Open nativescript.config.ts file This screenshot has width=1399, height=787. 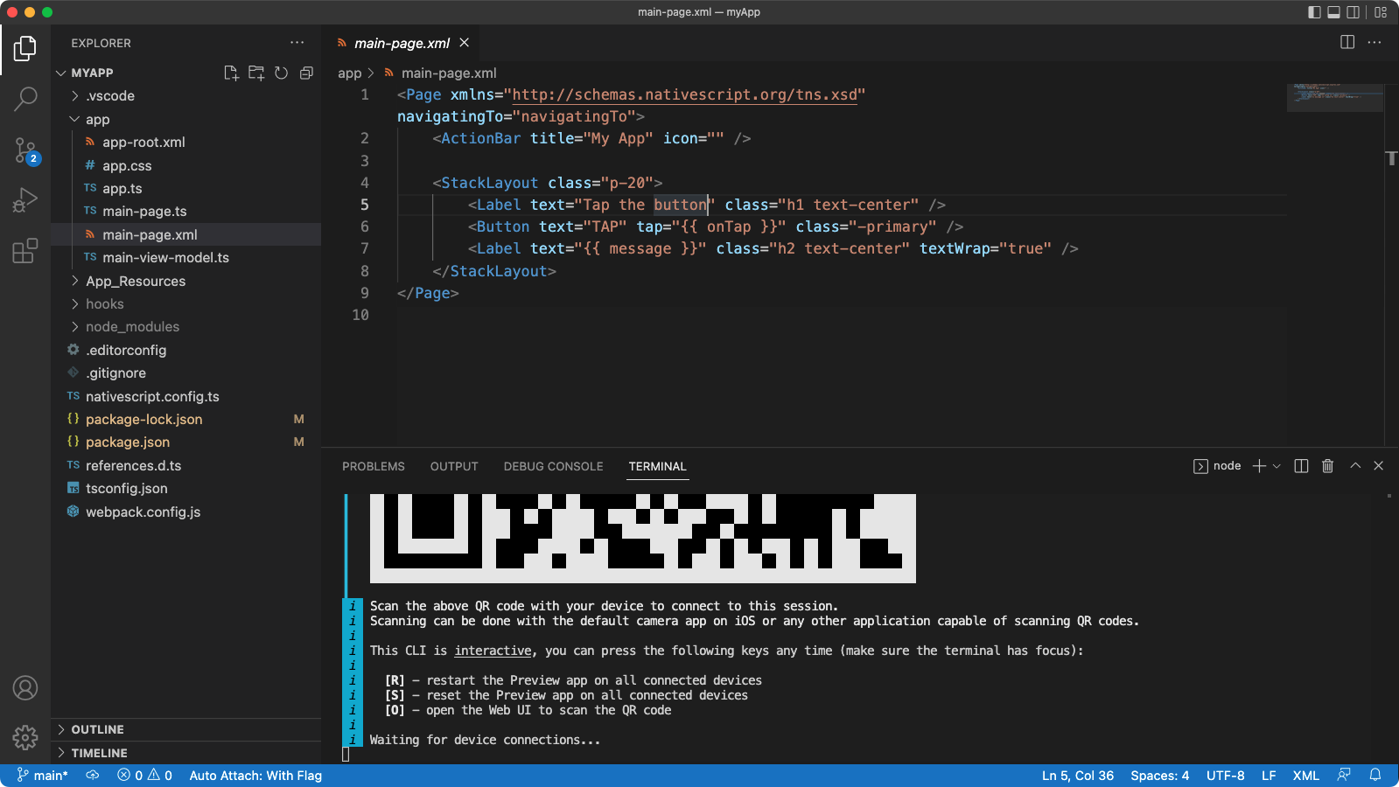click(186, 396)
